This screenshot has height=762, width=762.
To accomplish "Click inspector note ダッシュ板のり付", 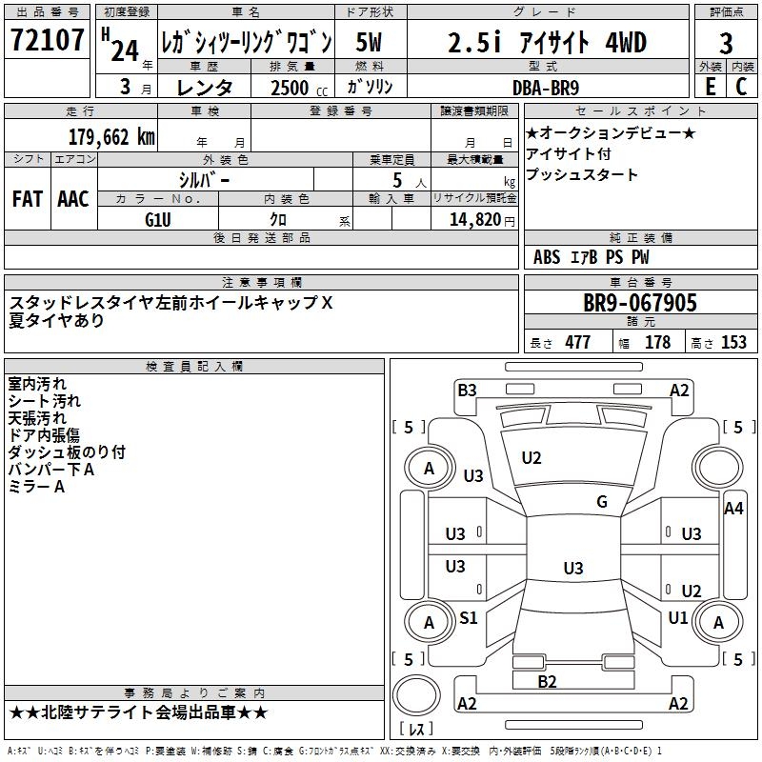I will pos(67,452).
